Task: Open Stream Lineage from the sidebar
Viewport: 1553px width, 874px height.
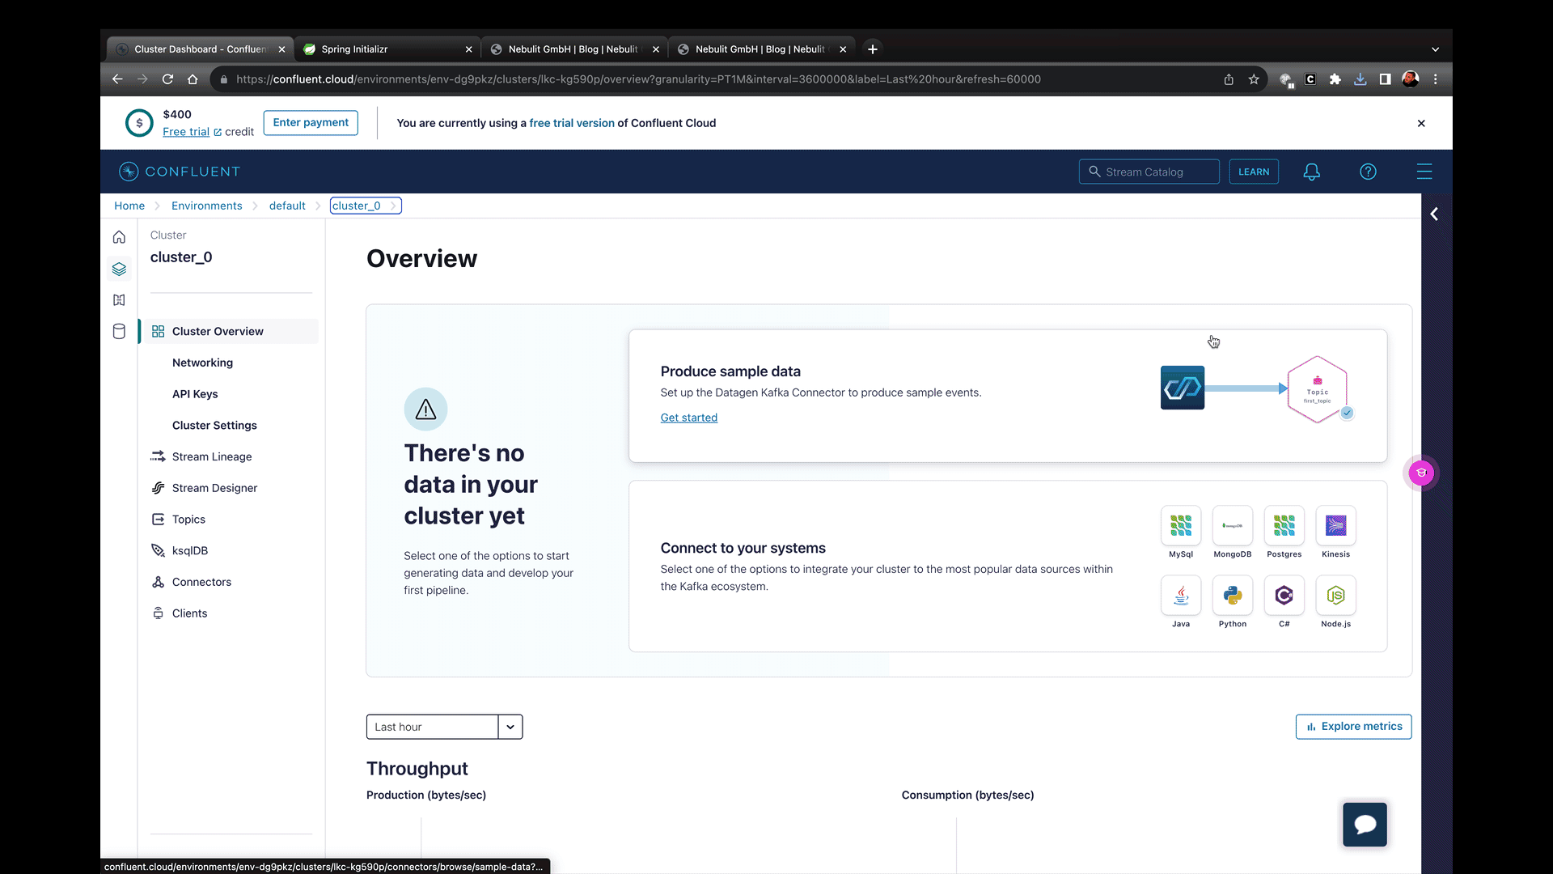Action: click(211, 456)
